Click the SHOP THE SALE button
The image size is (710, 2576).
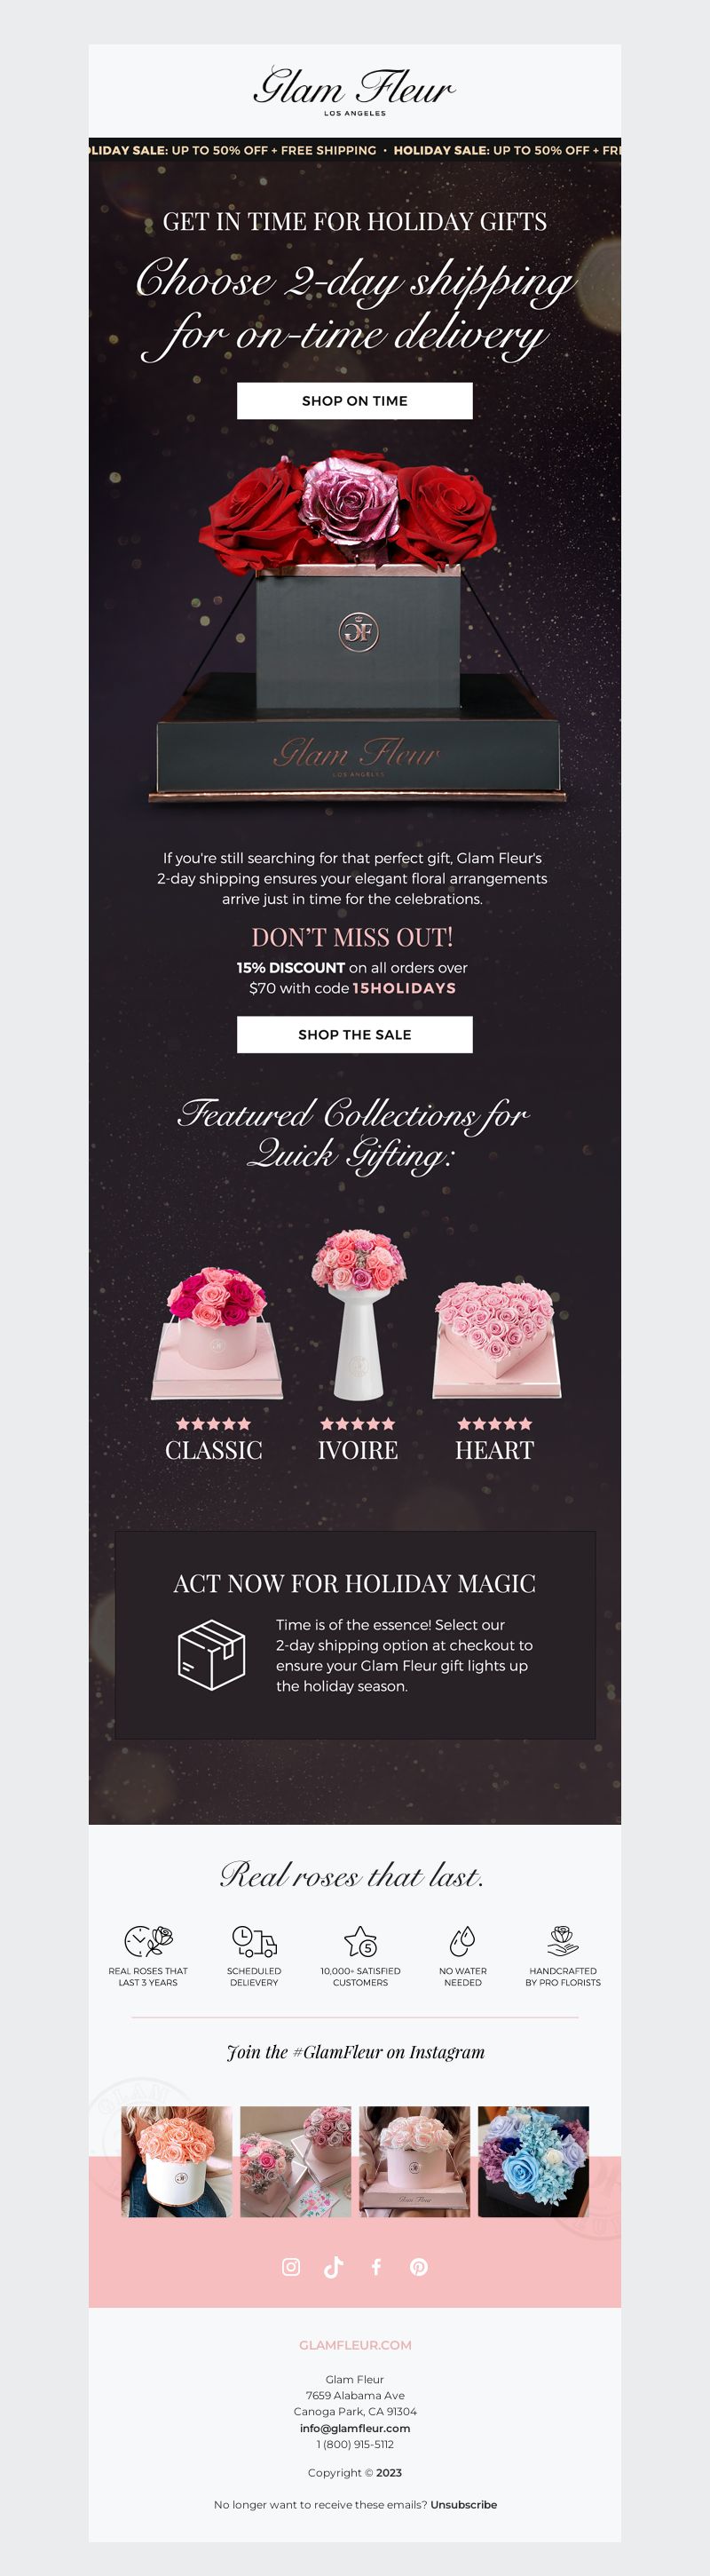click(355, 1034)
